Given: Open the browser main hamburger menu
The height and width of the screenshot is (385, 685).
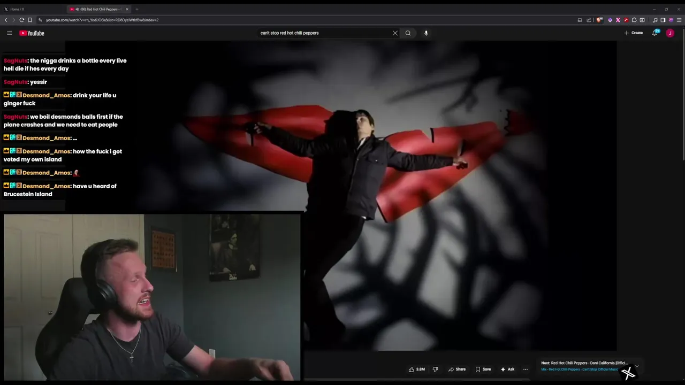Looking at the screenshot, I should click(x=679, y=20).
